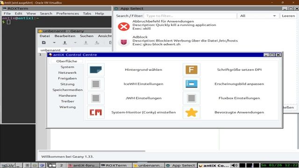The height and width of the screenshot is (168, 299).
Task: Click the save download-arrow icon in Geany
Action: click(x=86, y=42)
